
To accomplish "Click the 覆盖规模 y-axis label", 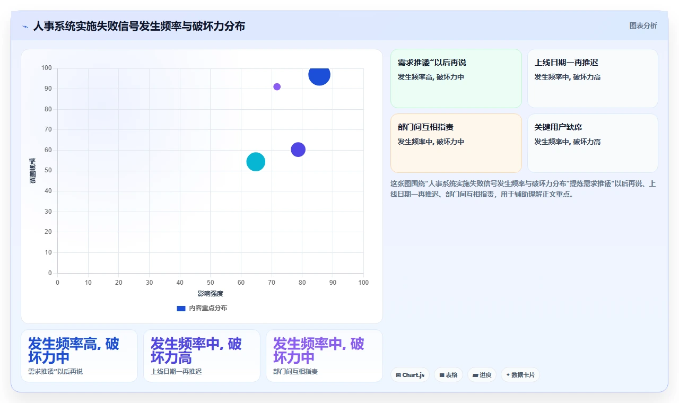I will (x=33, y=171).
